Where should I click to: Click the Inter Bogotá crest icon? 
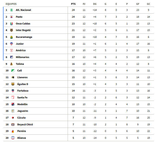[11, 30]
